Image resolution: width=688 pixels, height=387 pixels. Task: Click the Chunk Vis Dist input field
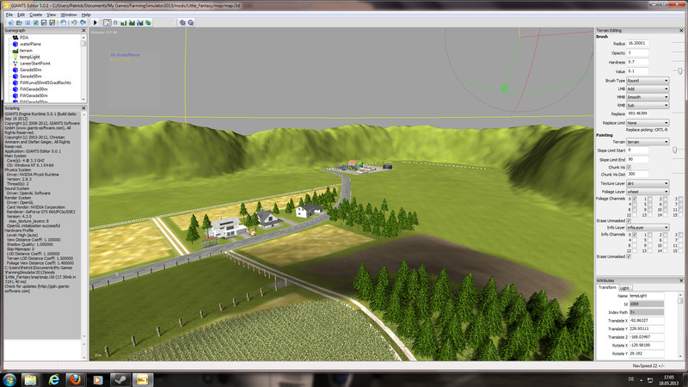(x=637, y=175)
